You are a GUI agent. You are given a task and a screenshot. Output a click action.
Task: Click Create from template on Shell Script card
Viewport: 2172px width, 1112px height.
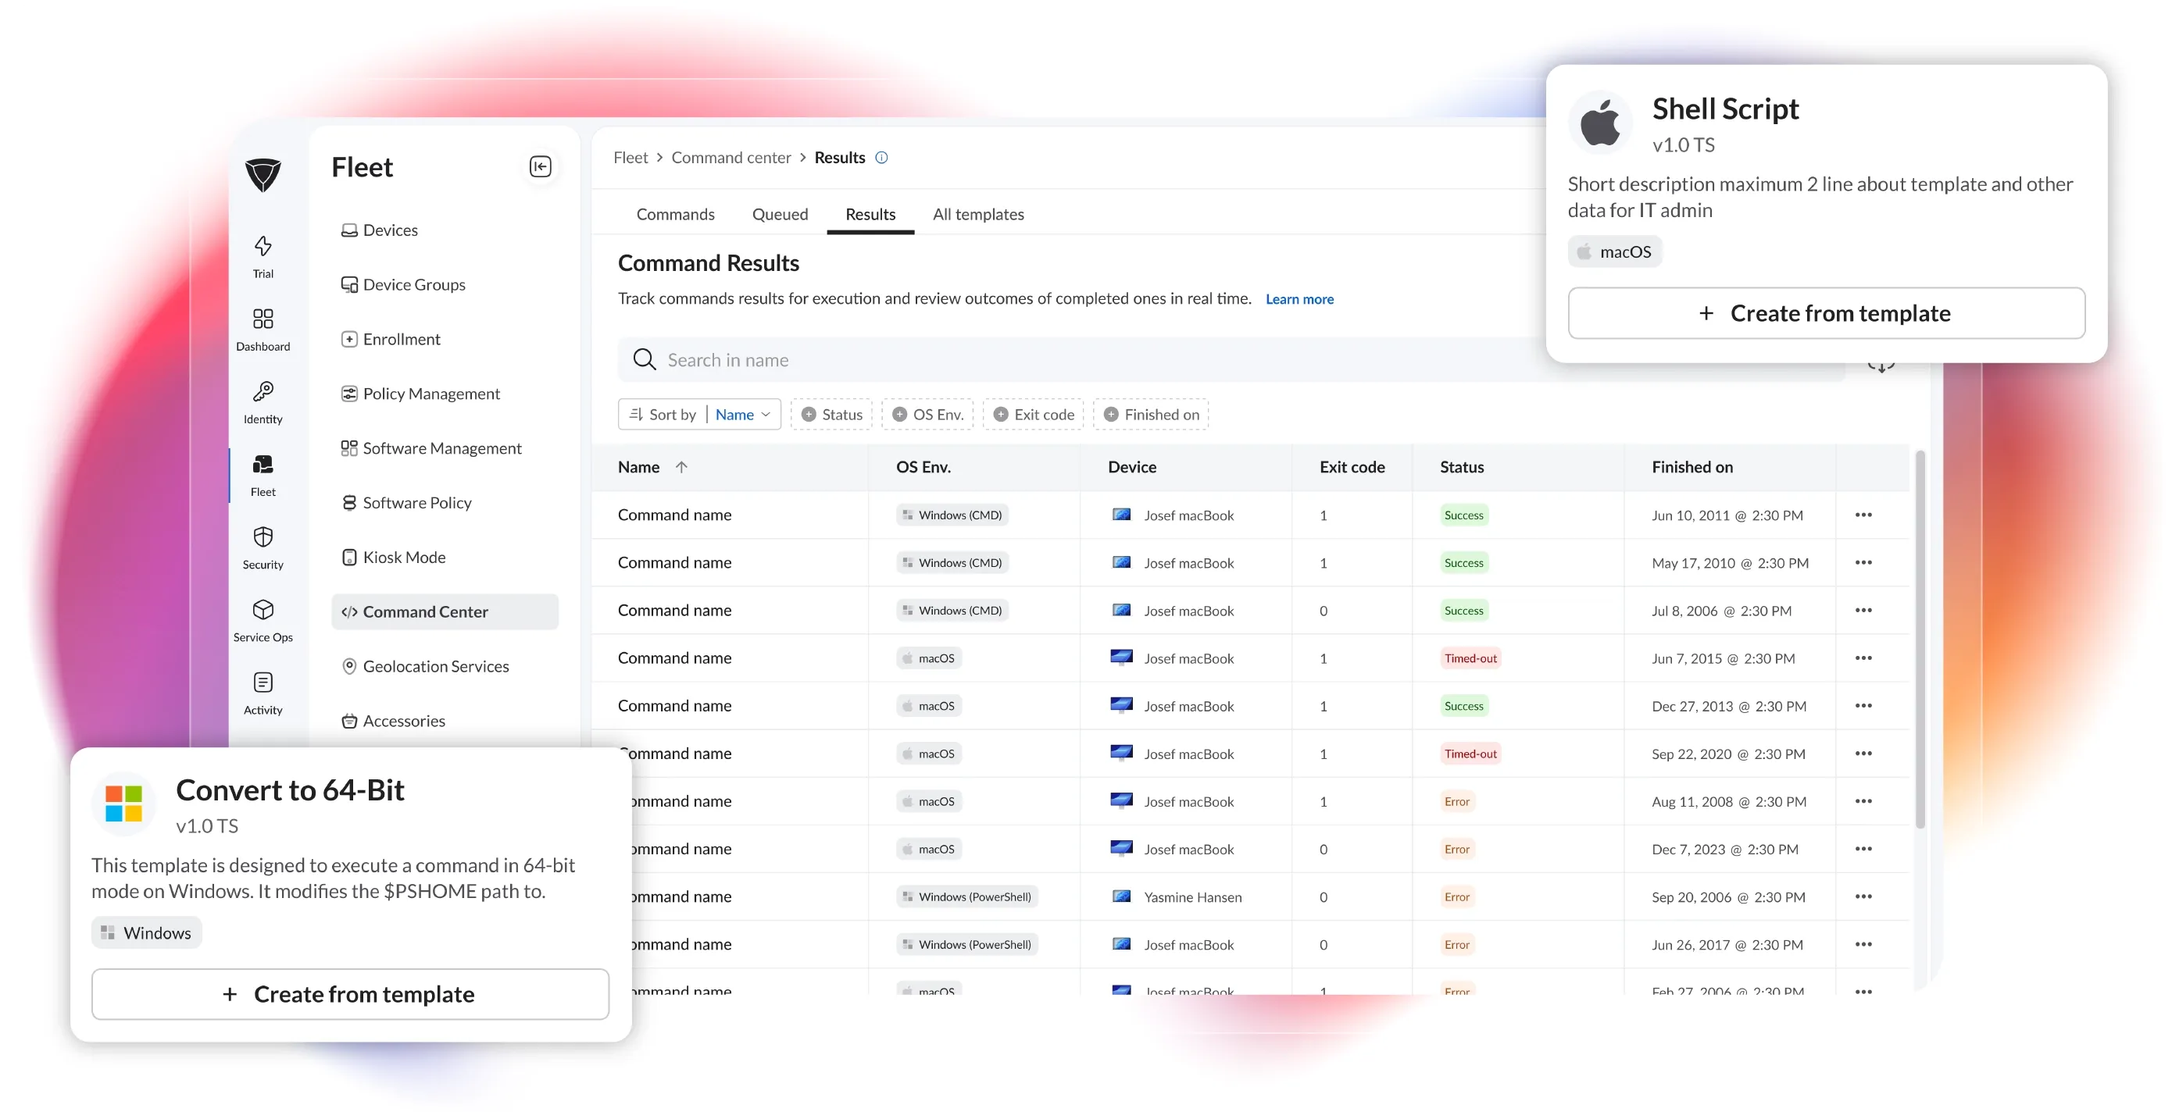click(1825, 313)
